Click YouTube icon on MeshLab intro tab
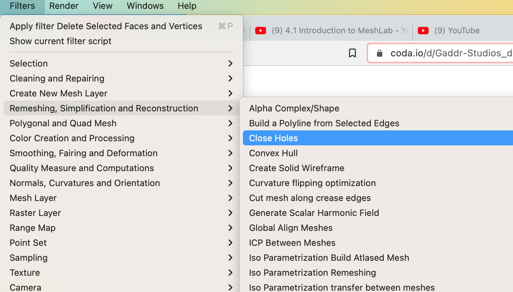 tap(261, 31)
